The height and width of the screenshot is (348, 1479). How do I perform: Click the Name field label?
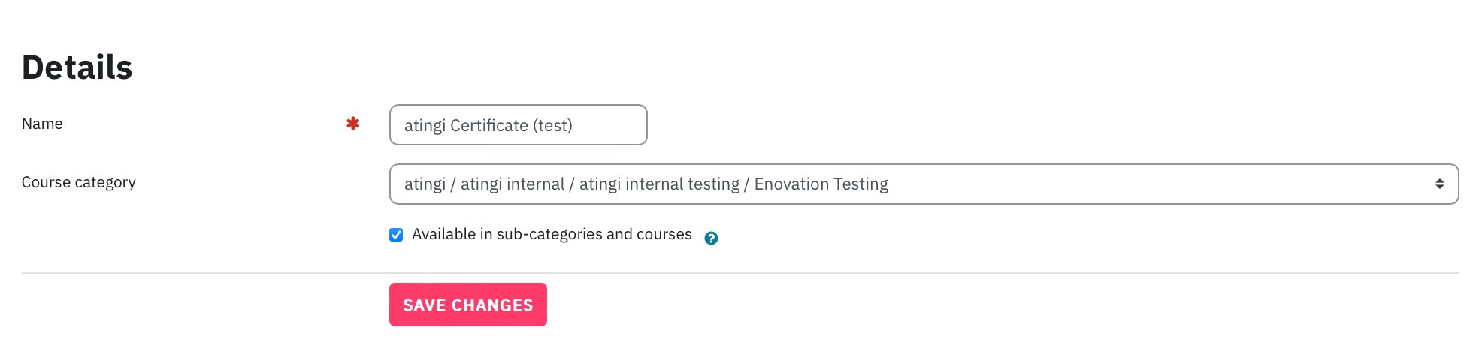[42, 124]
